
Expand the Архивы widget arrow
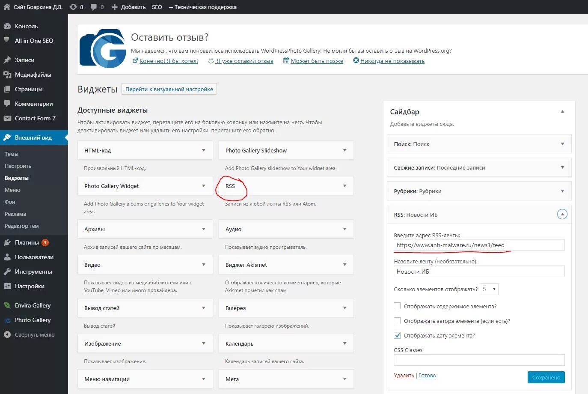204,229
